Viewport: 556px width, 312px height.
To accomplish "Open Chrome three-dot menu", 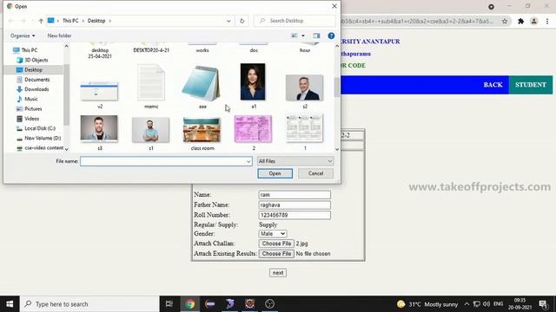I will 547,21.
